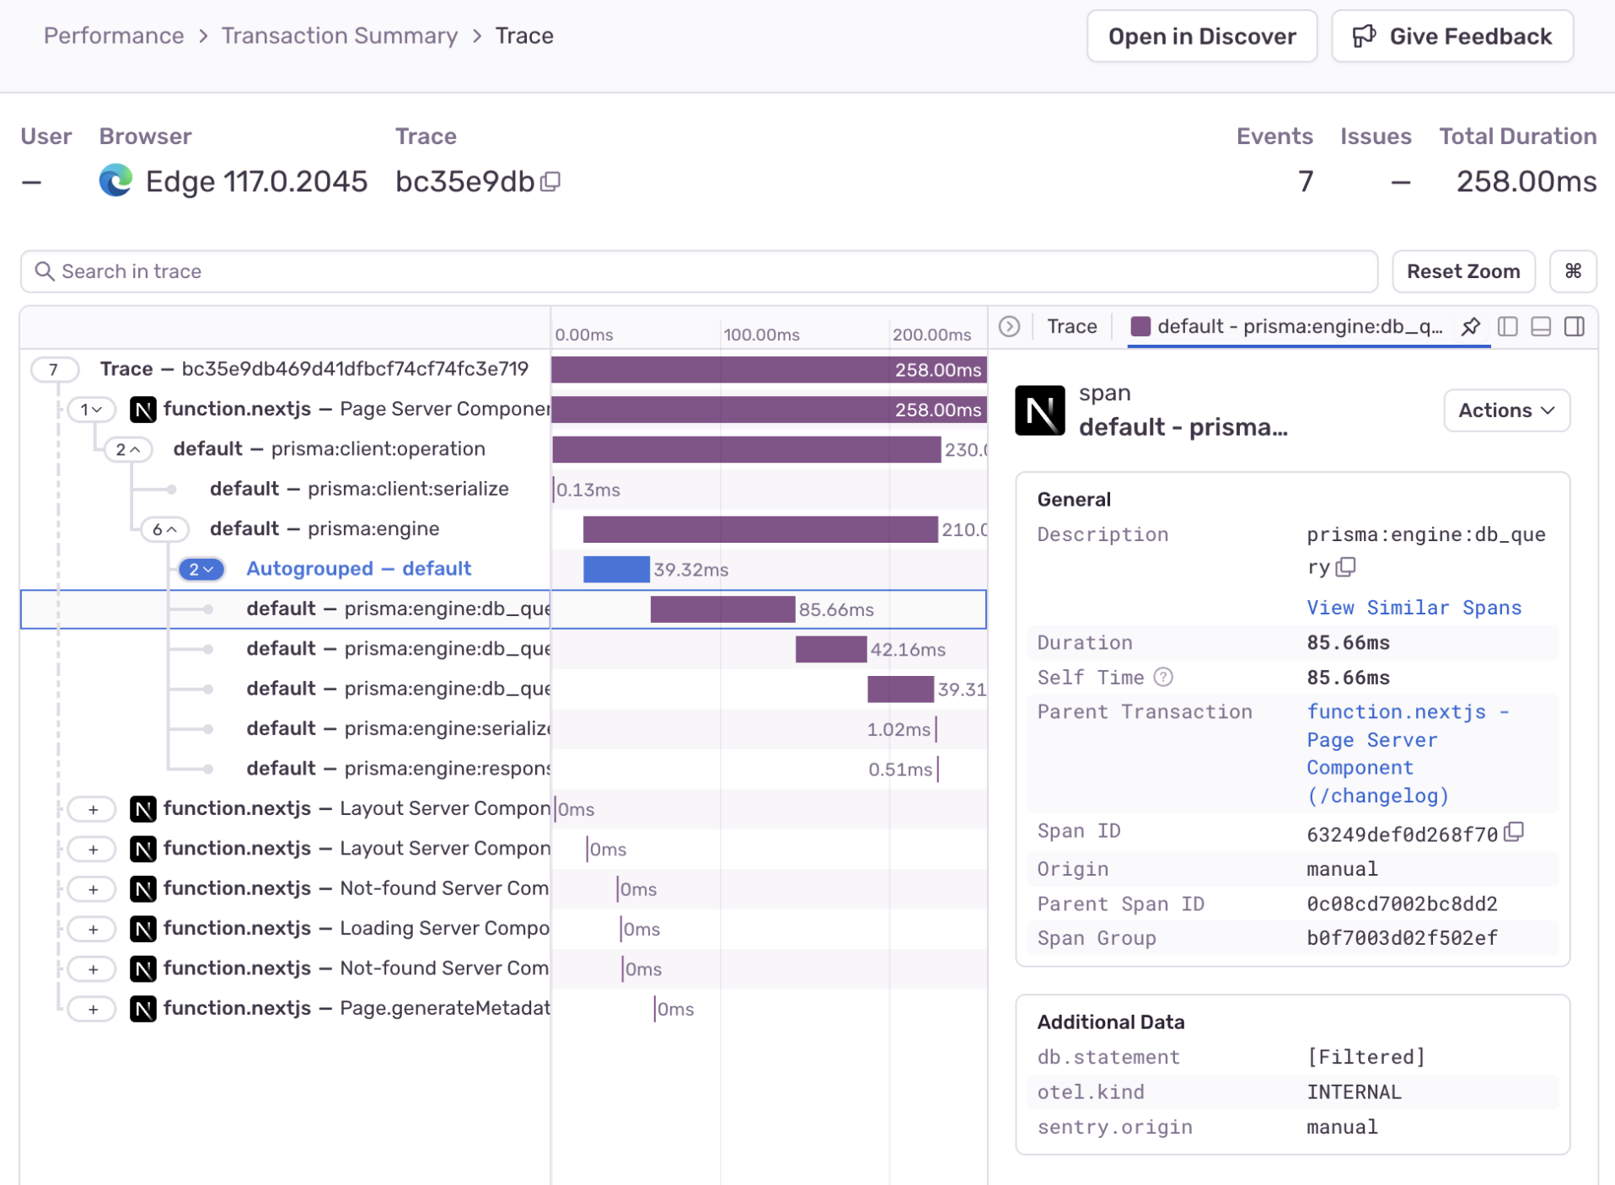Pin the prisma db_query span tab
Viewport: 1615px width, 1185px height.
point(1471,327)
